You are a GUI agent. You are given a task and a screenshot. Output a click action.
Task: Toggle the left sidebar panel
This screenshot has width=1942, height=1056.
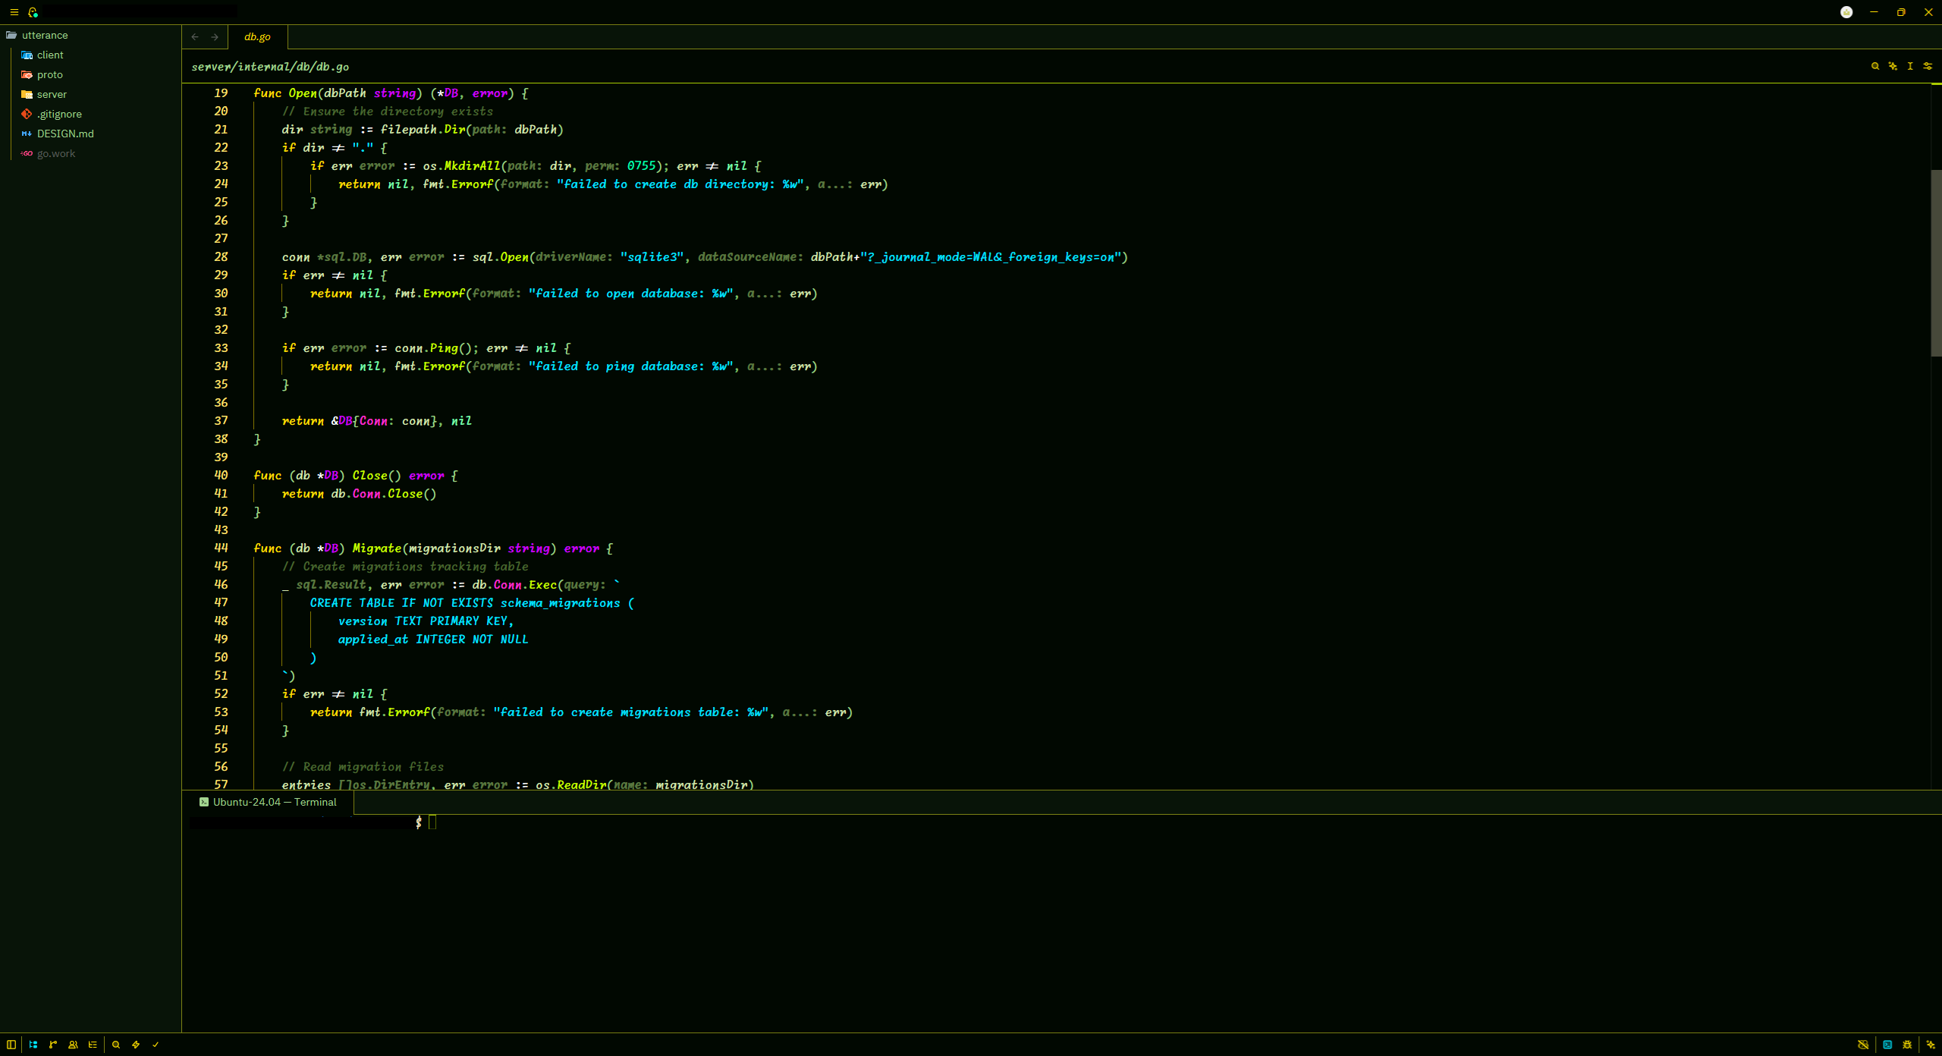tap(11, 1045)
